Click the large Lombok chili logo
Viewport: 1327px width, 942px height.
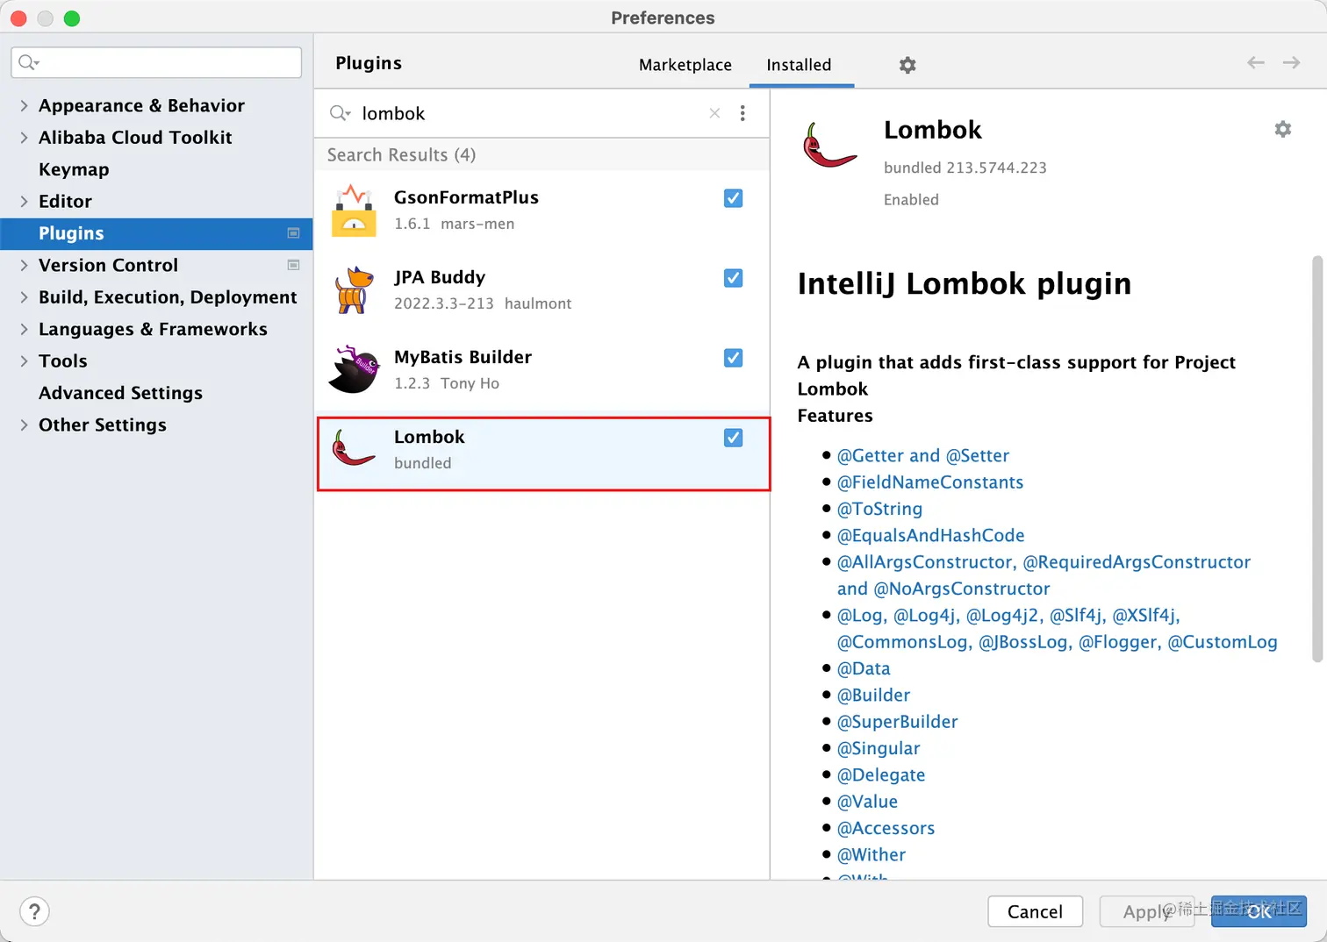click(829, 146)
